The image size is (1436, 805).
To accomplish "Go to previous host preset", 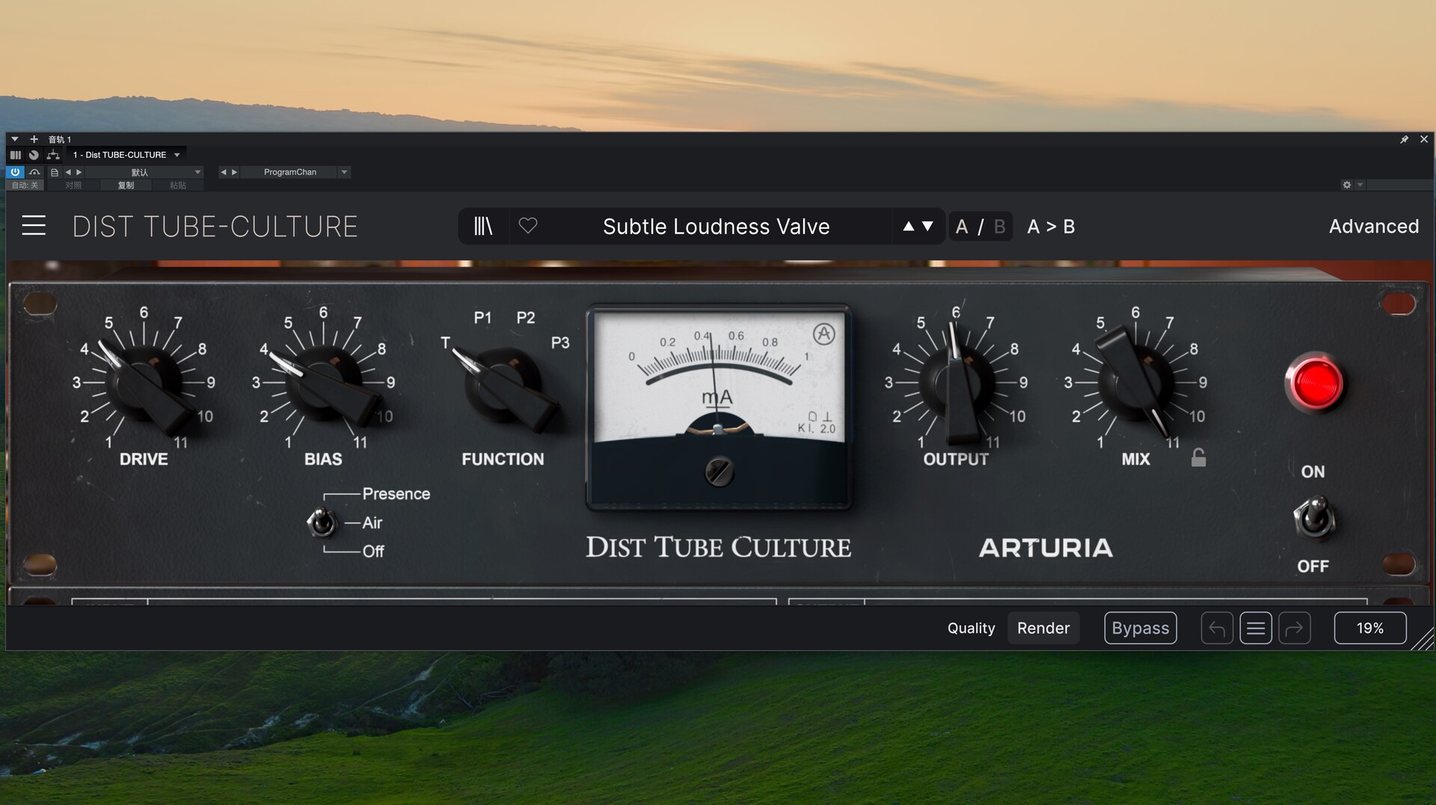I will point(68,172).
